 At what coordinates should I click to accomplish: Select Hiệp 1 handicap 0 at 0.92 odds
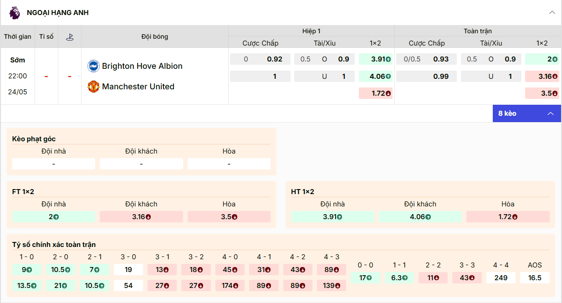pyautogui.click(x=260, y=59)
